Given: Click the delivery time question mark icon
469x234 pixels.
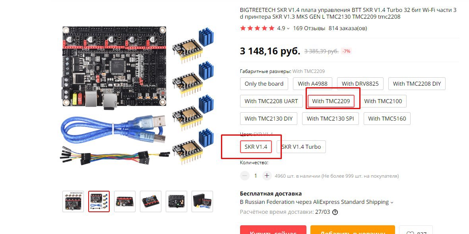Looking at the screenshot, I should [x=335, y=212].
